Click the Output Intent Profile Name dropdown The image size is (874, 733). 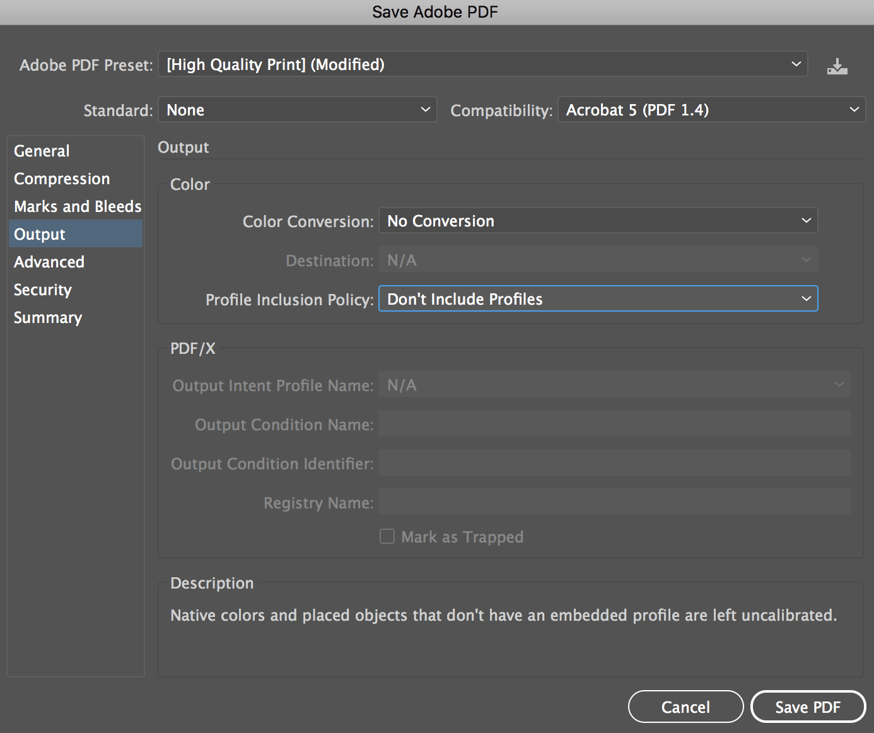(x=615, y=385)
